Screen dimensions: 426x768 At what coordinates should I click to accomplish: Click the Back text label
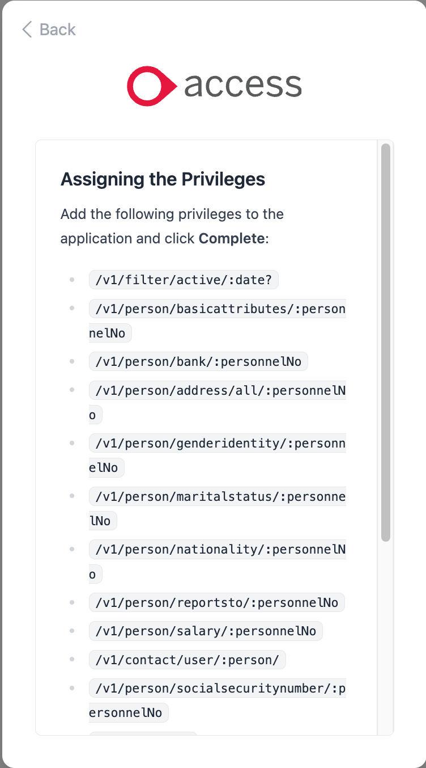[x=57, y=29]
